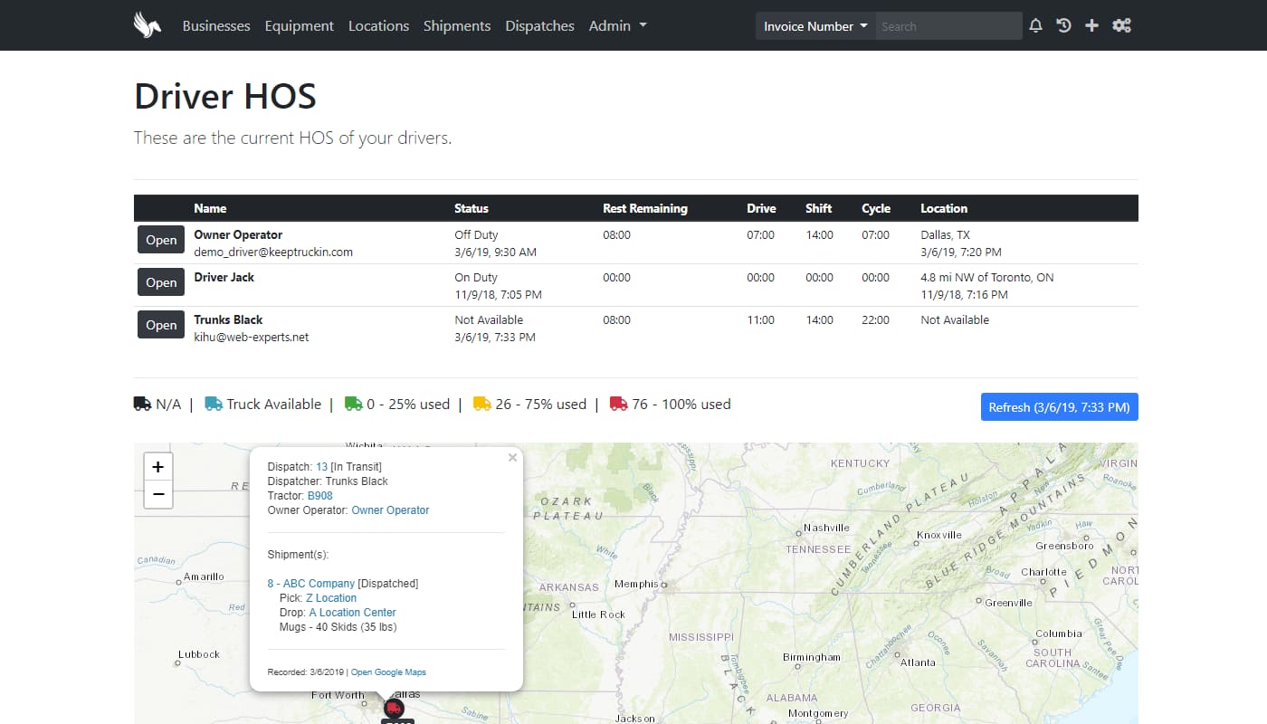Open the Driver Jack row
This screenshot has width=1267, height=724.
click(161, 282)
